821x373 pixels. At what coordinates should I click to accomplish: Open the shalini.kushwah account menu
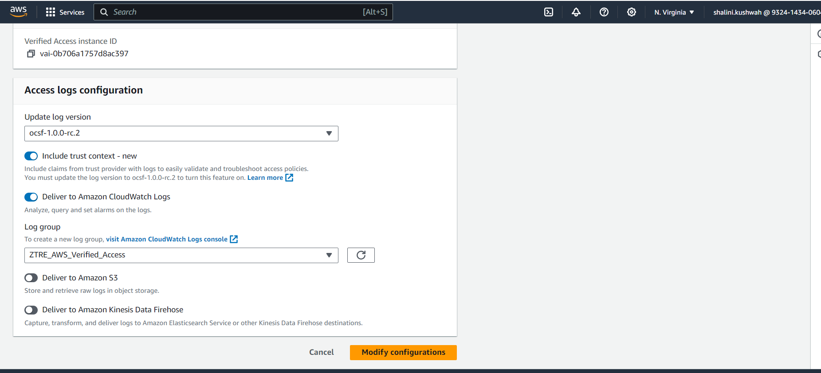coord(767,12)
